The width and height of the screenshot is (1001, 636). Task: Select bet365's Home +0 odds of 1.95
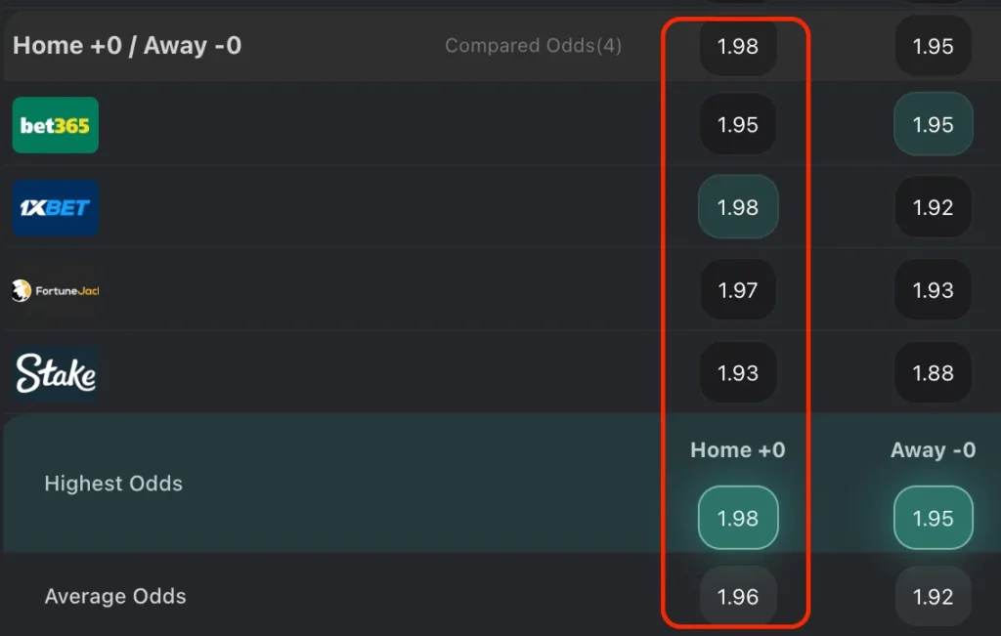point(738,125)
